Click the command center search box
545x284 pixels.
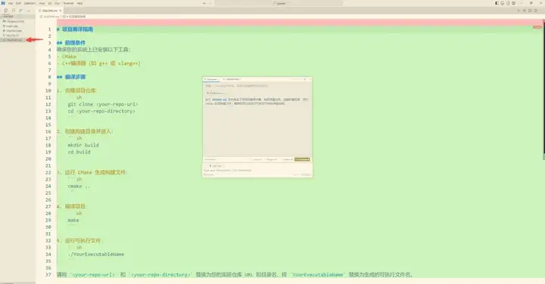tap(279, 3)
